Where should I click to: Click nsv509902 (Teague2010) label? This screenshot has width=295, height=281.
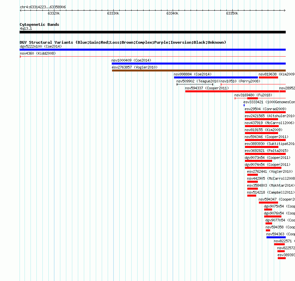[x=198, y=81]
